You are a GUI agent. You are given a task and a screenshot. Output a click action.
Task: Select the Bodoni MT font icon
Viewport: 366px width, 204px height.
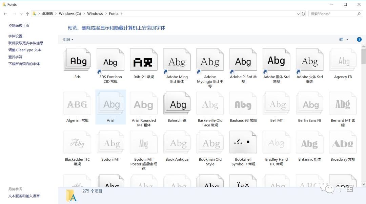(110, 142)
